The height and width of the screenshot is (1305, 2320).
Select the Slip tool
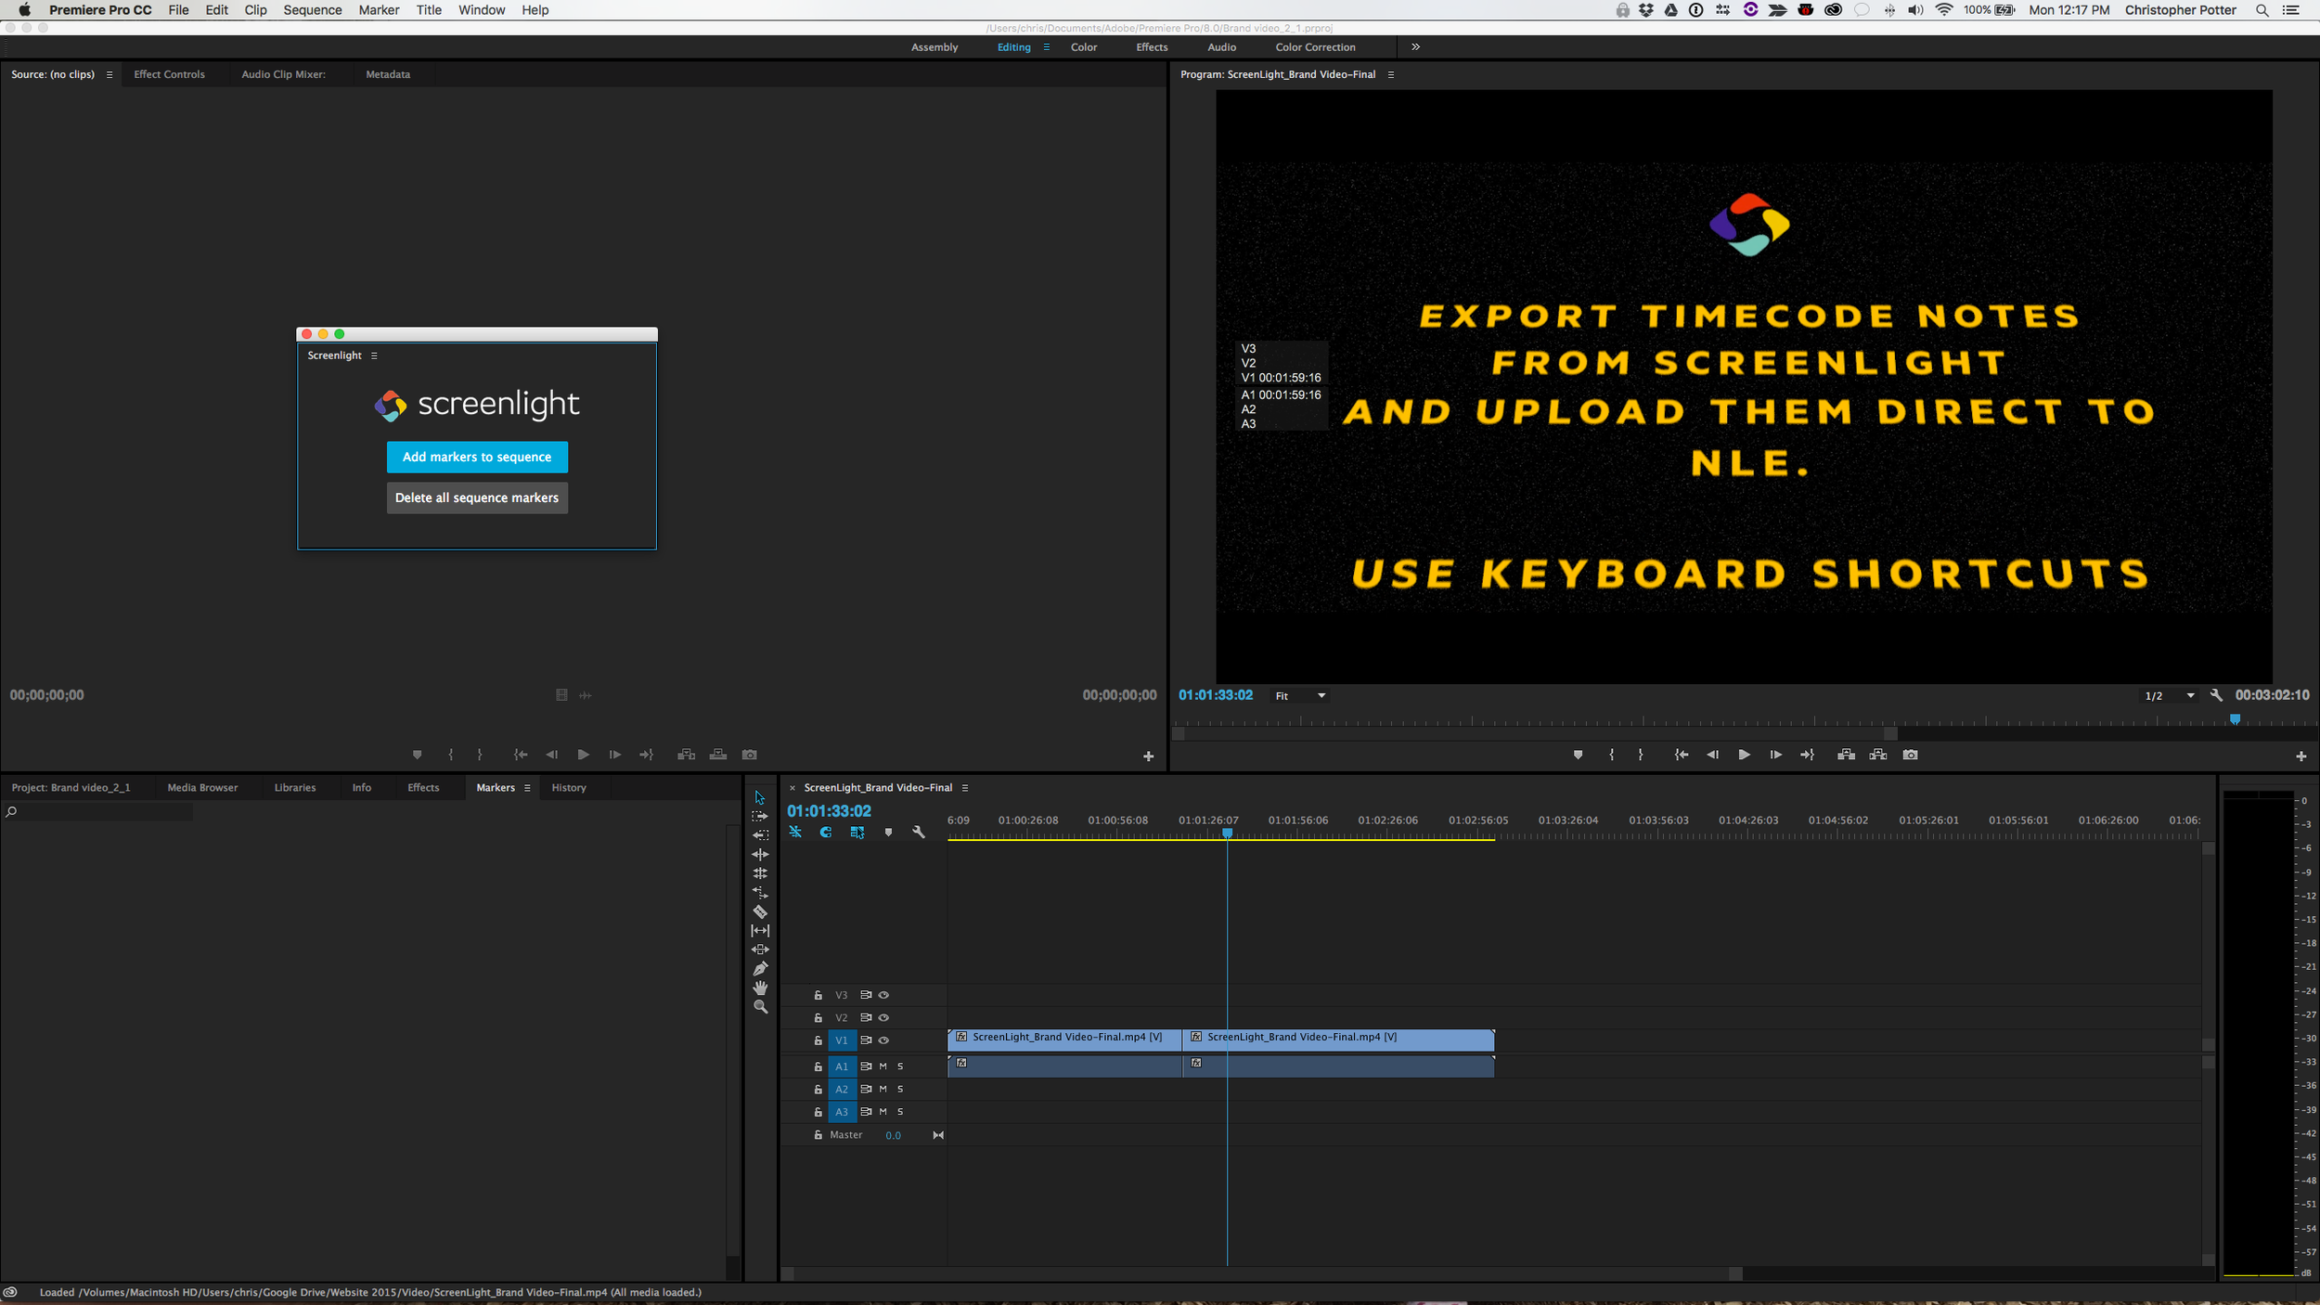tap(759, 930)
